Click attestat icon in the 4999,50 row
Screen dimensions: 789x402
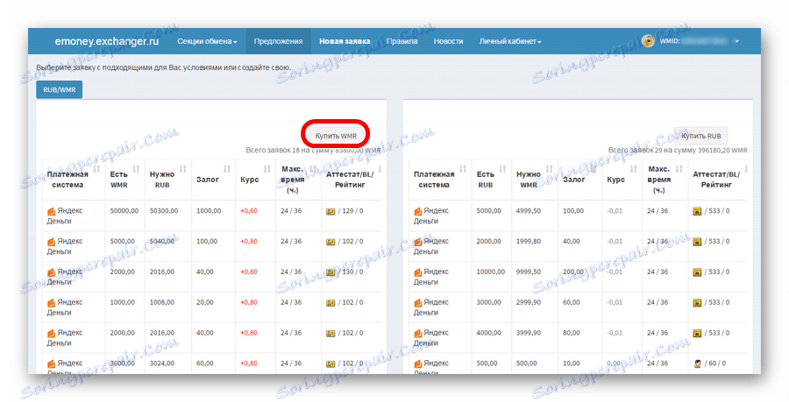[697, 212]
